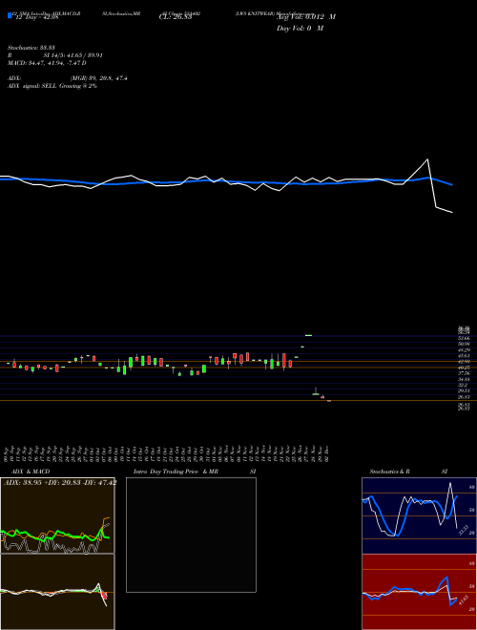Image resolution: width=477 pixels, height=630 pixels.
Task: Click the SI 14/5: 41.65 / 39.91 readout
Action: (x=73, y=55)
